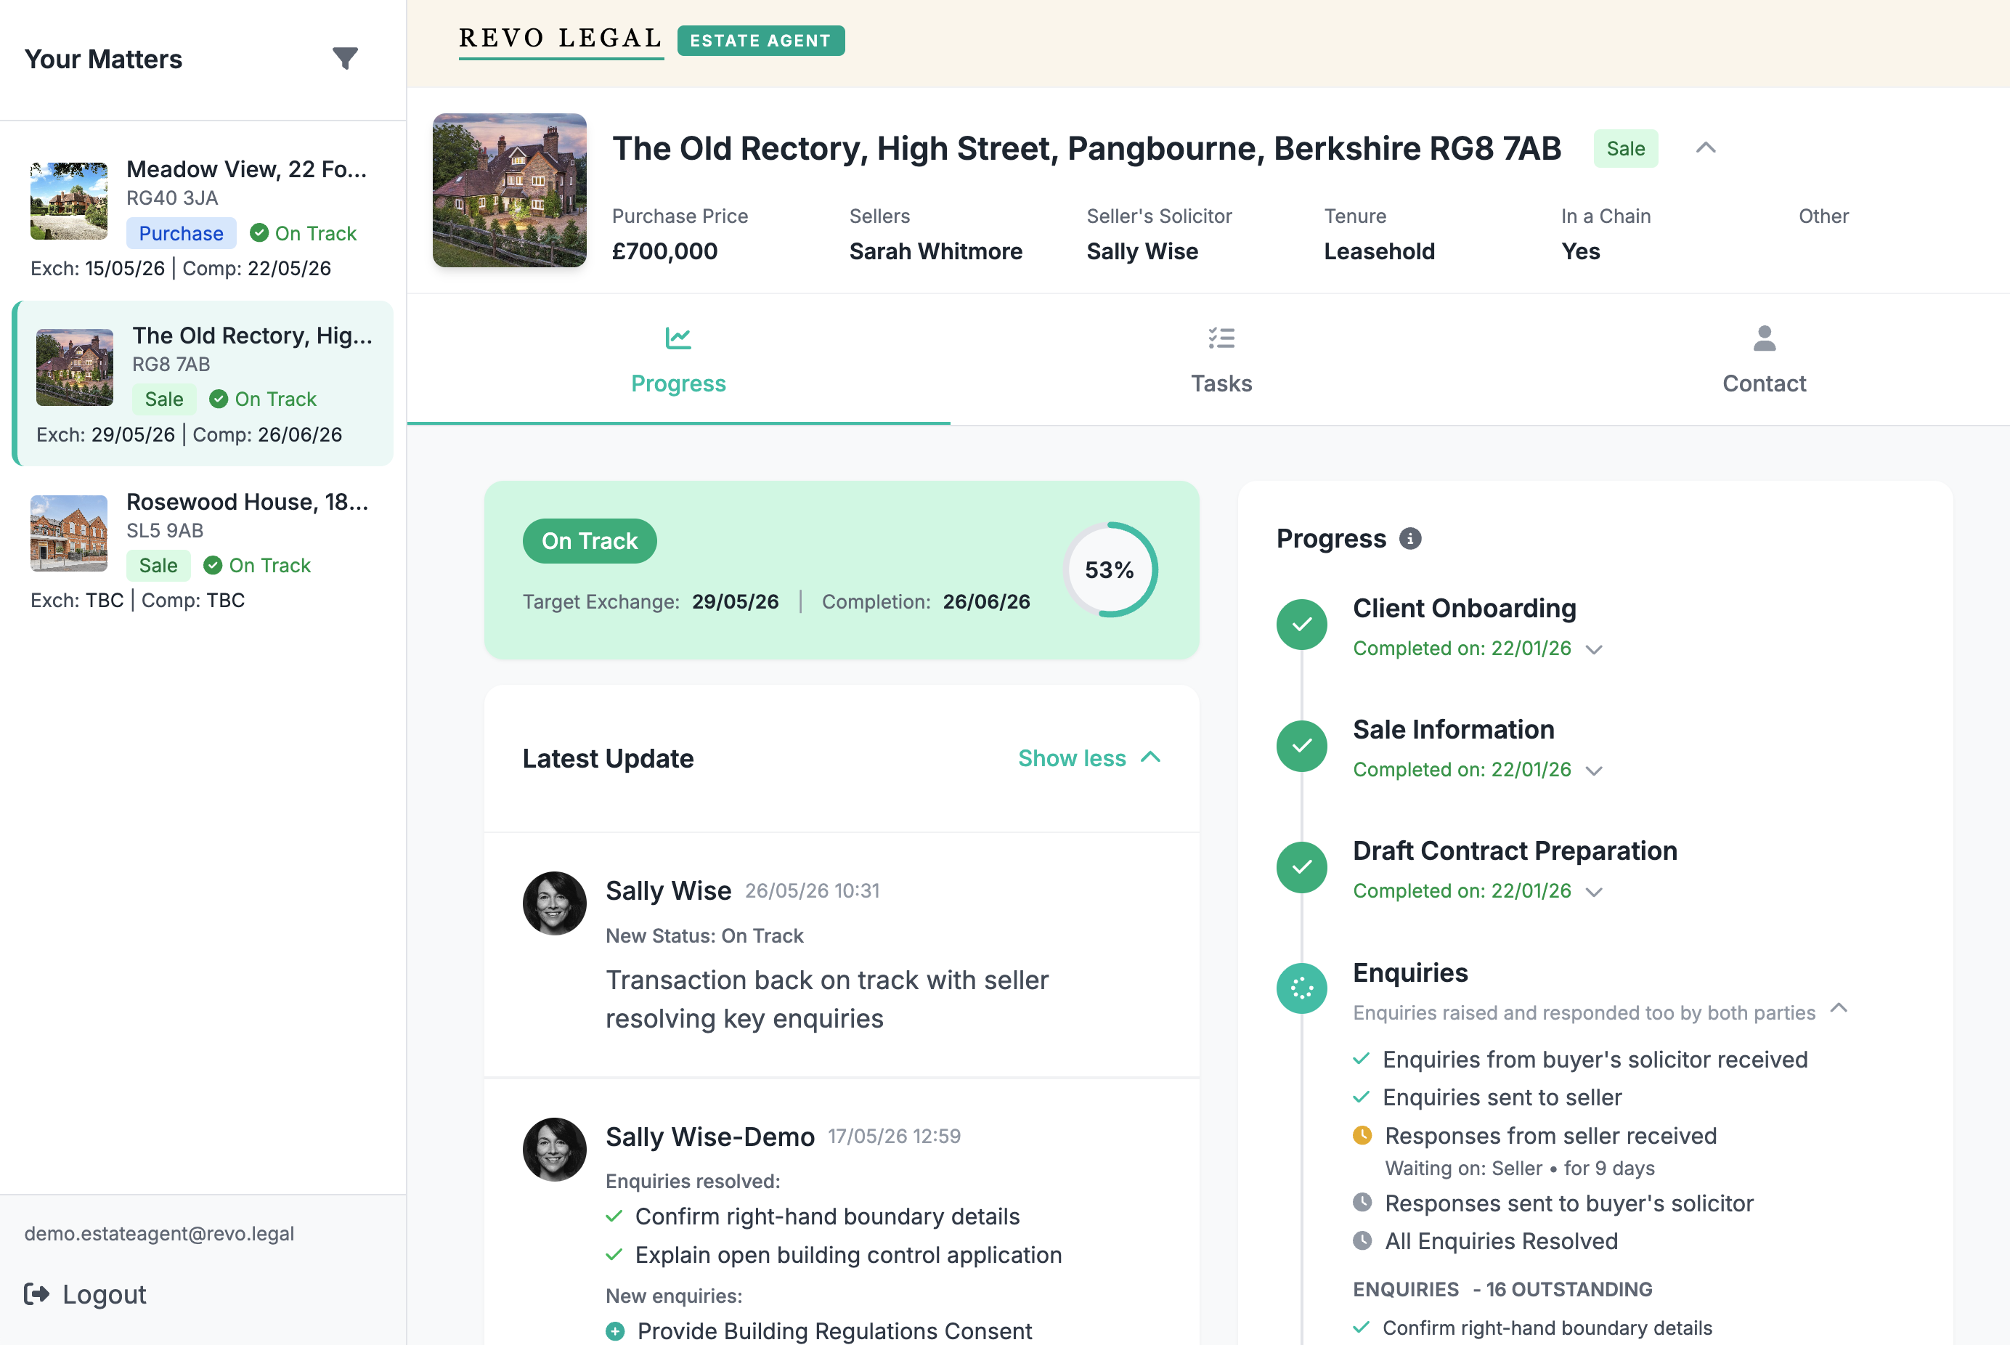Click the 17/05/26 12:59 update timestamp

click(893, 1136)
